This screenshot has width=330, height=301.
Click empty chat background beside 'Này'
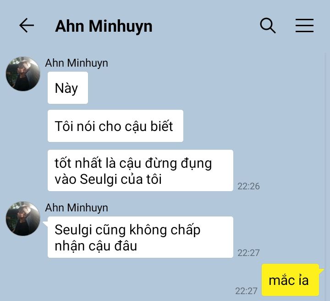pyautogui.click(x=189, y=88)
